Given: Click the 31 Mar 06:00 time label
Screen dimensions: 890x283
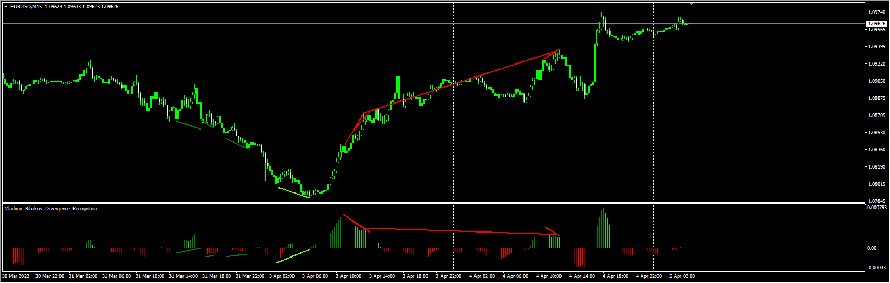Looking at the screenshot, I should (x=116, y=276).
